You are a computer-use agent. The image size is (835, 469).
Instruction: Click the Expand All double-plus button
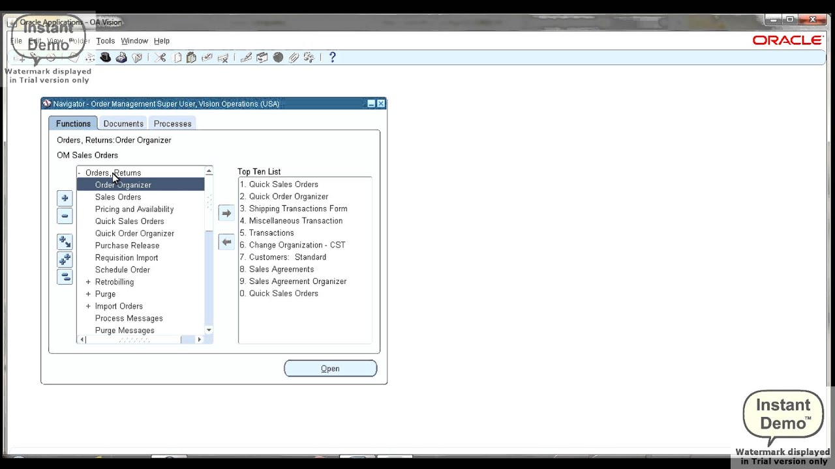point(65,259)
